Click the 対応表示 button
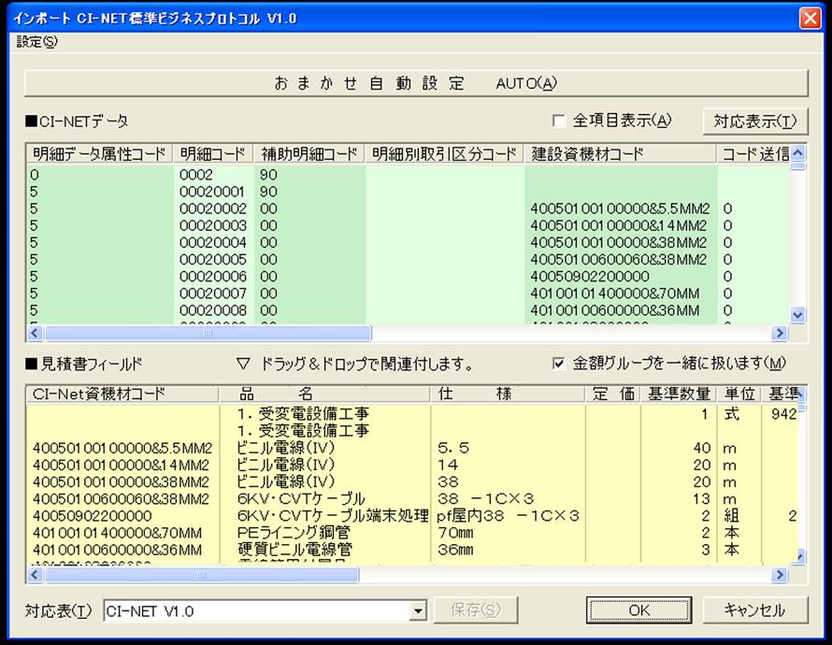The height and width of the screenshot is (645, 832). [x=754, y=121]
